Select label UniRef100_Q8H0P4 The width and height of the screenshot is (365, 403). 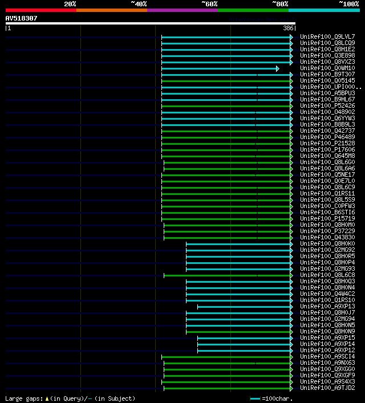(x=327, y=262)
